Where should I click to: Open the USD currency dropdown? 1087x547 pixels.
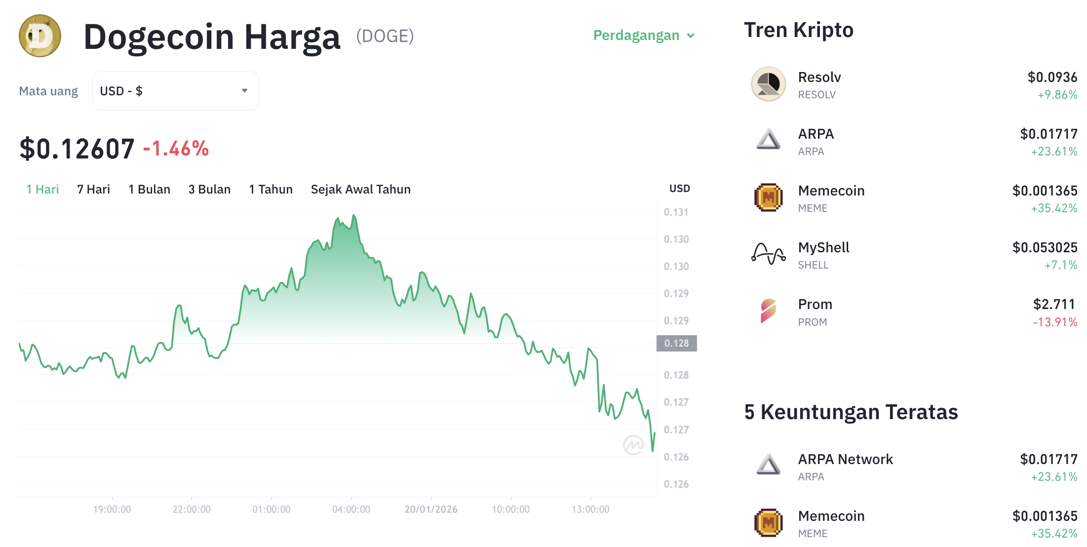pyautogui.click(x=175, y=90)
